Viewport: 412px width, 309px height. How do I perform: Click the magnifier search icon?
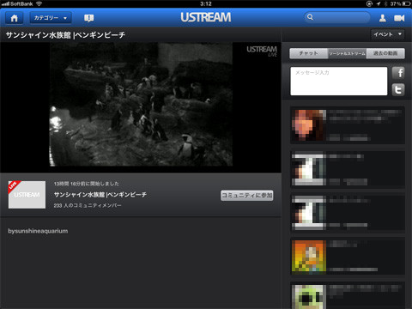310,17
